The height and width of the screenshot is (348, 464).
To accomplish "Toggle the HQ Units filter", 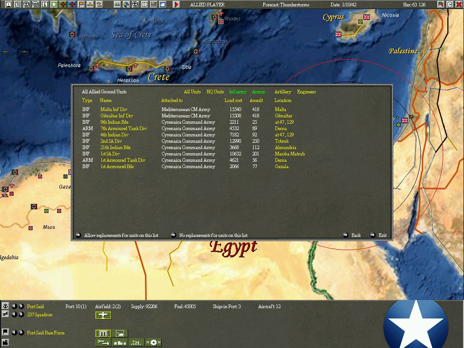I will [215, 92].
